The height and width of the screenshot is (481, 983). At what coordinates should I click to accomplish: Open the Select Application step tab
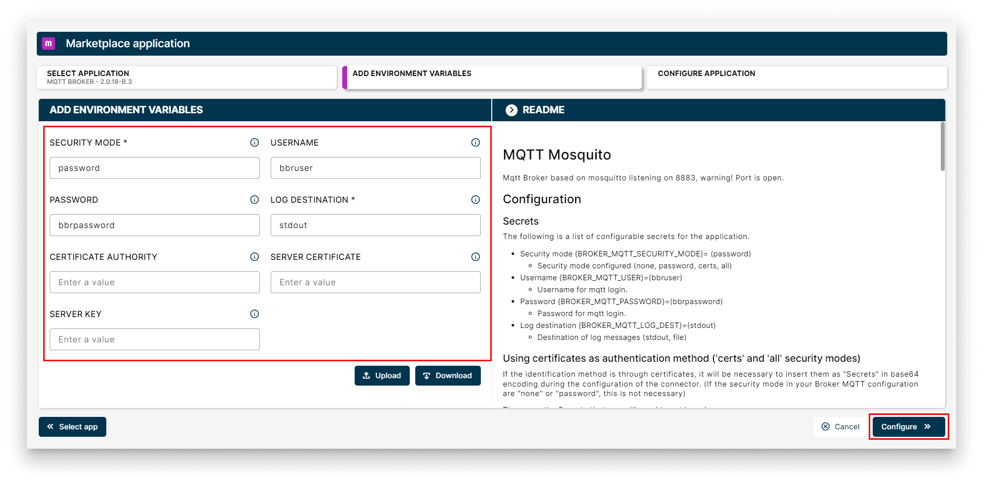pos(186,78)
